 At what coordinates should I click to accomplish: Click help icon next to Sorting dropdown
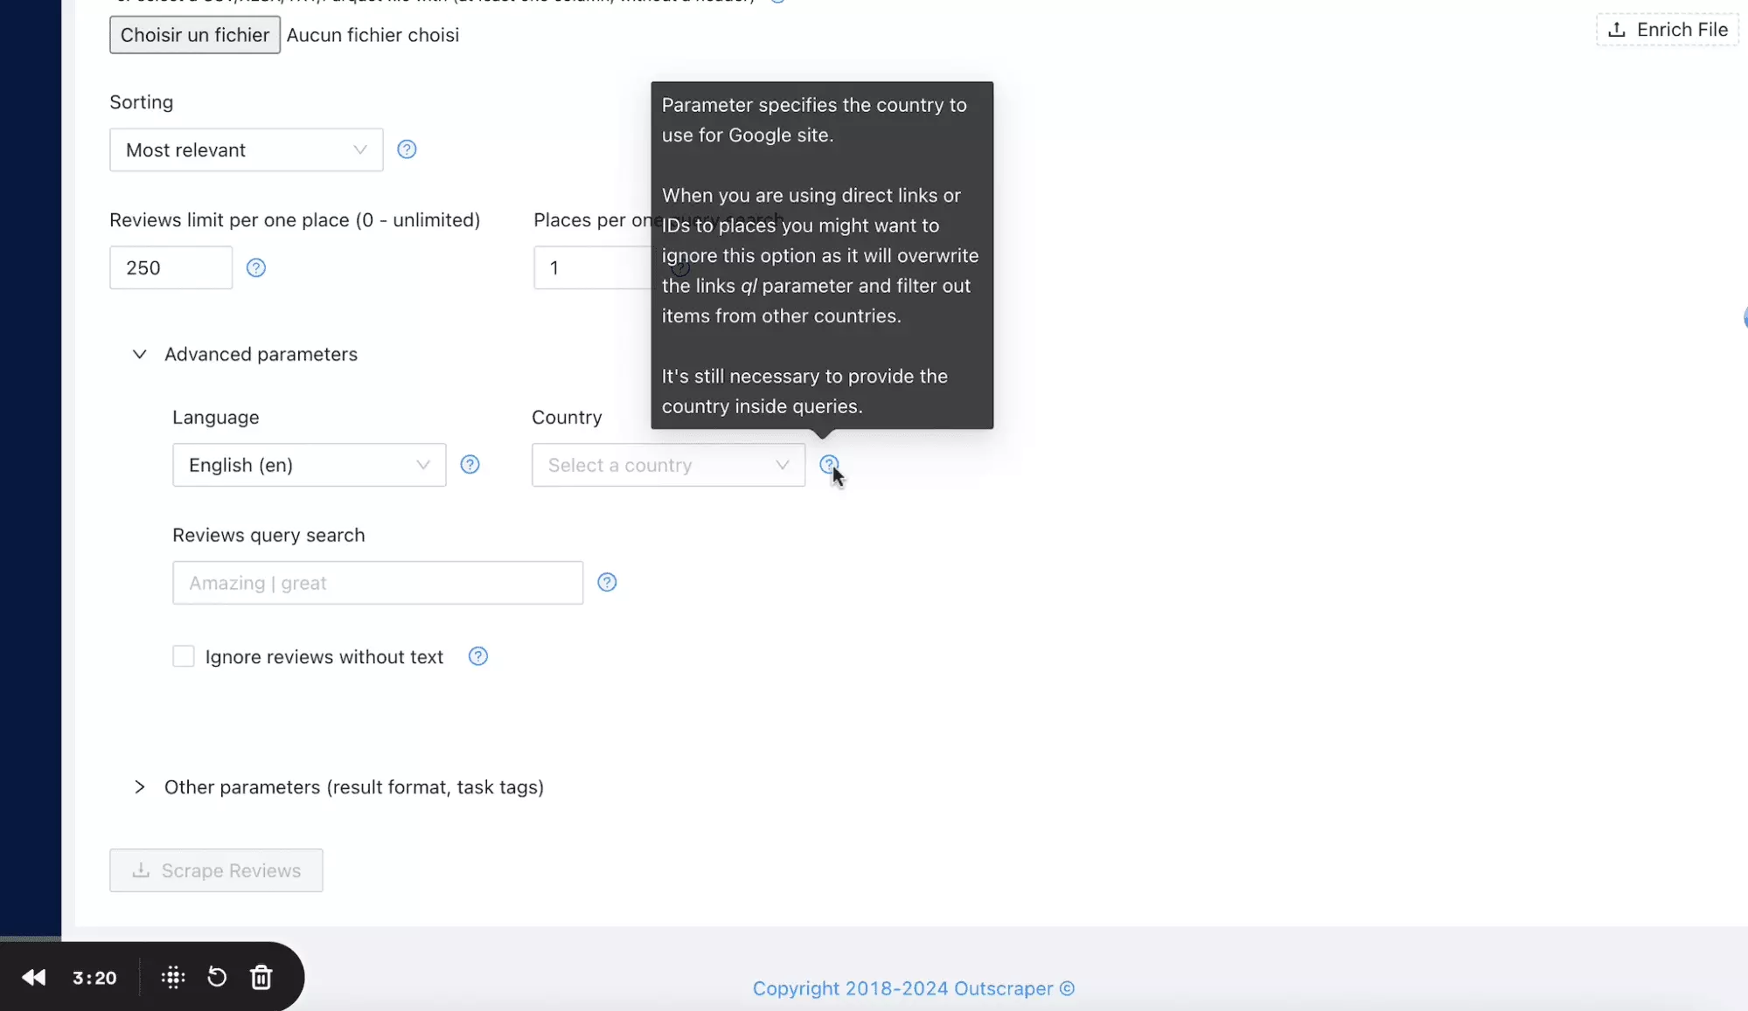tap(407, 149)
